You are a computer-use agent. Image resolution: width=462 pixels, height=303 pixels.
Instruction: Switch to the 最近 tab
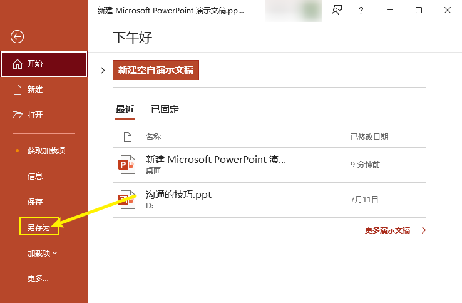125,110
